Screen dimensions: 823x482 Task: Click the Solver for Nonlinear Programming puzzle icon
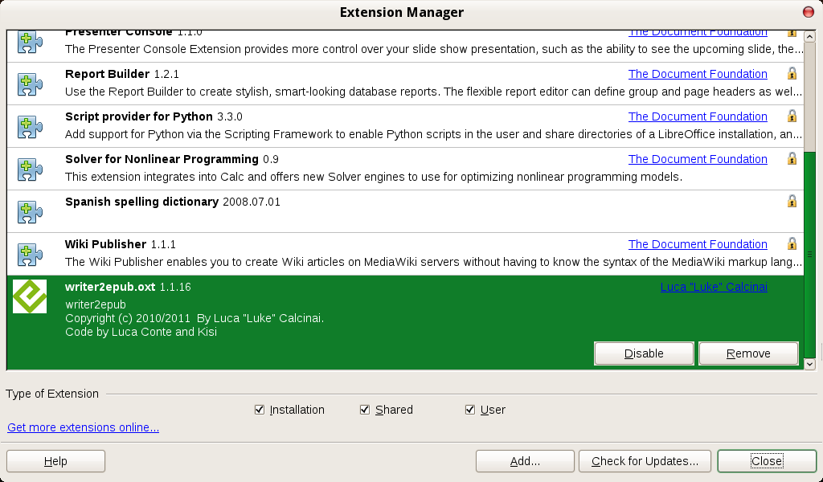click(x=29, y=170)
